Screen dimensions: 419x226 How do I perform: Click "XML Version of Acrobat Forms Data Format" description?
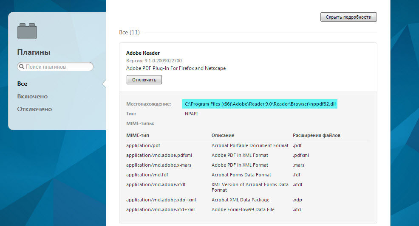click(x=250, y=187)
